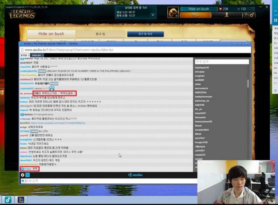Open the chat settings gear icon
Image resolution: width=278 pixels, height=205 pixels.
coord(23,175)
